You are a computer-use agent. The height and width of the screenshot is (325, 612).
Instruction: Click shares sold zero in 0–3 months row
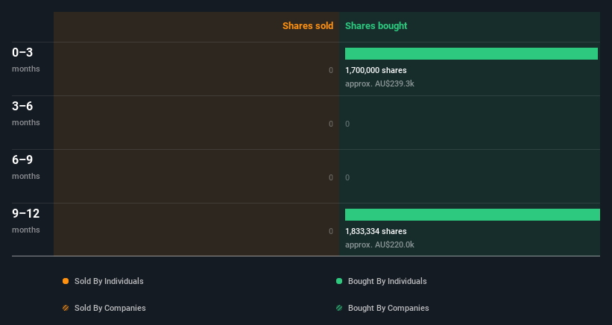coord(331,70)
